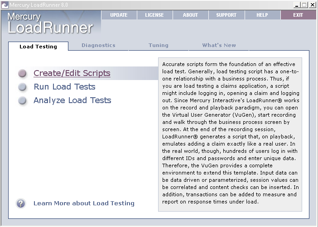This screenshot has width=318, height=227.
Task: Click the HELP button
Action: pos(262,15)
